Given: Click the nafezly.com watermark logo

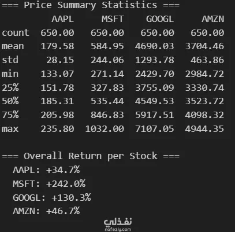Looking at the screenshot, I should click(x=118, y=224).
